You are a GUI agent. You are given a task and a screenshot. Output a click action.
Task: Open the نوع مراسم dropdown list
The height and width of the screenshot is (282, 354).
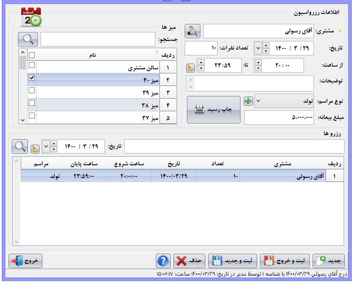259,101
